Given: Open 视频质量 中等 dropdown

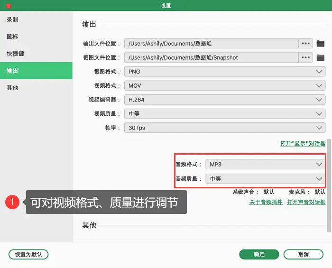Looking at the screenshot, I should (x=225, y=114).
